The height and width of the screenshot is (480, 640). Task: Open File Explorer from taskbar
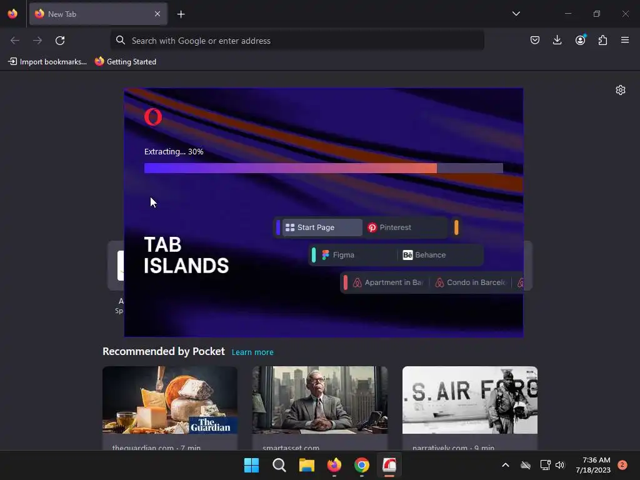[306, 465]
